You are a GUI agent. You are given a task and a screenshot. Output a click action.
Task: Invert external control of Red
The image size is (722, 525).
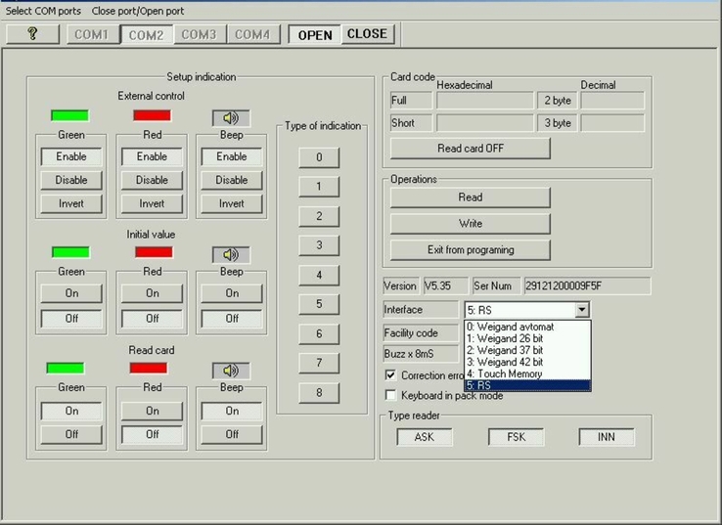point(152,203)
